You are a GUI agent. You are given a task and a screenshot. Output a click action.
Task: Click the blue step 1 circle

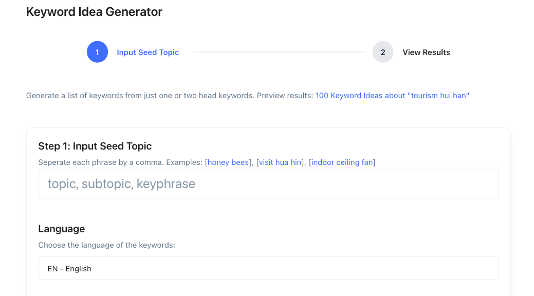[x=98, y=52]
